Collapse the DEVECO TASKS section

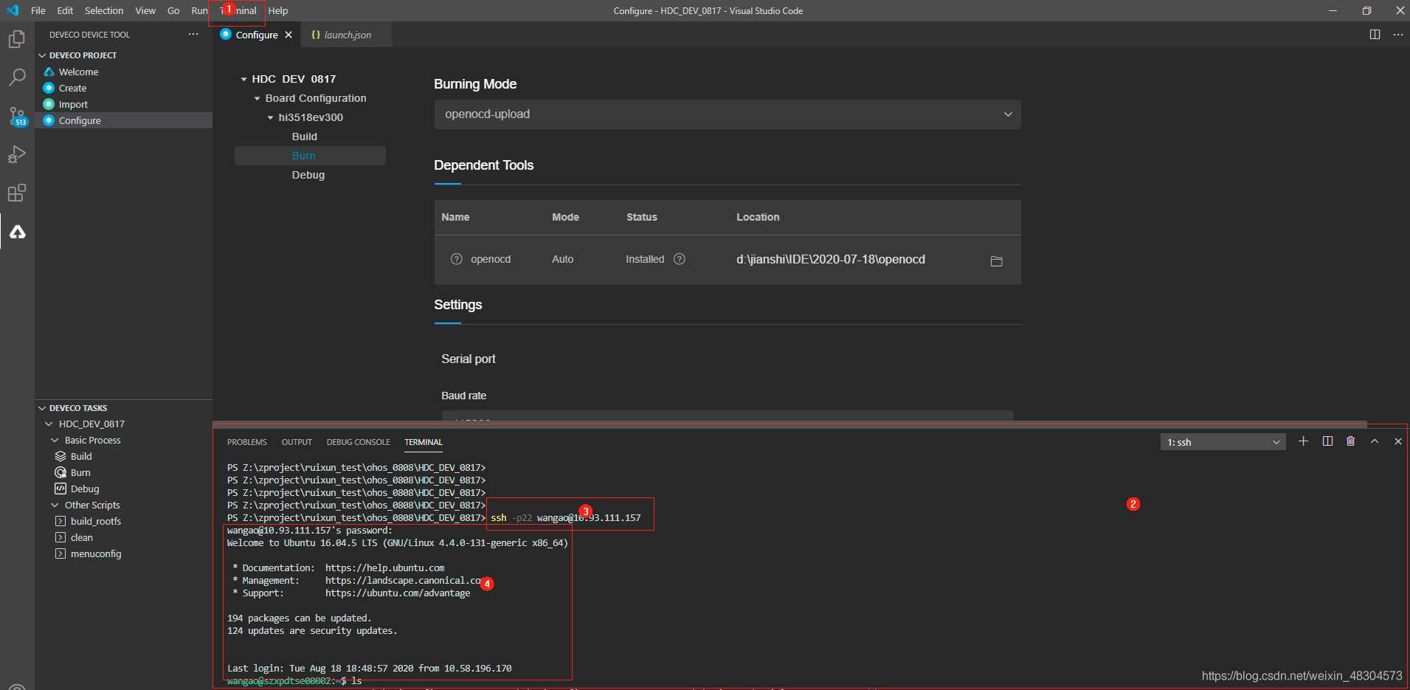[43, 408]
